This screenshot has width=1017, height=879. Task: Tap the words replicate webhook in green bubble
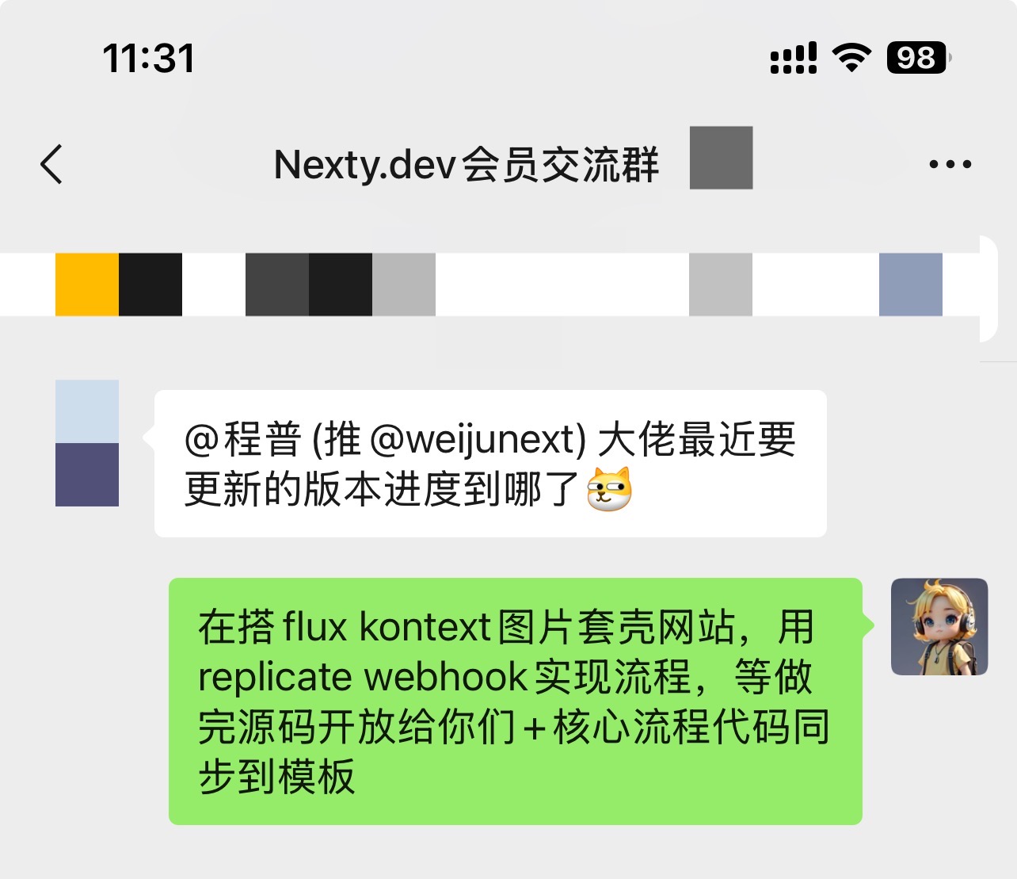[x=363, y=677]
